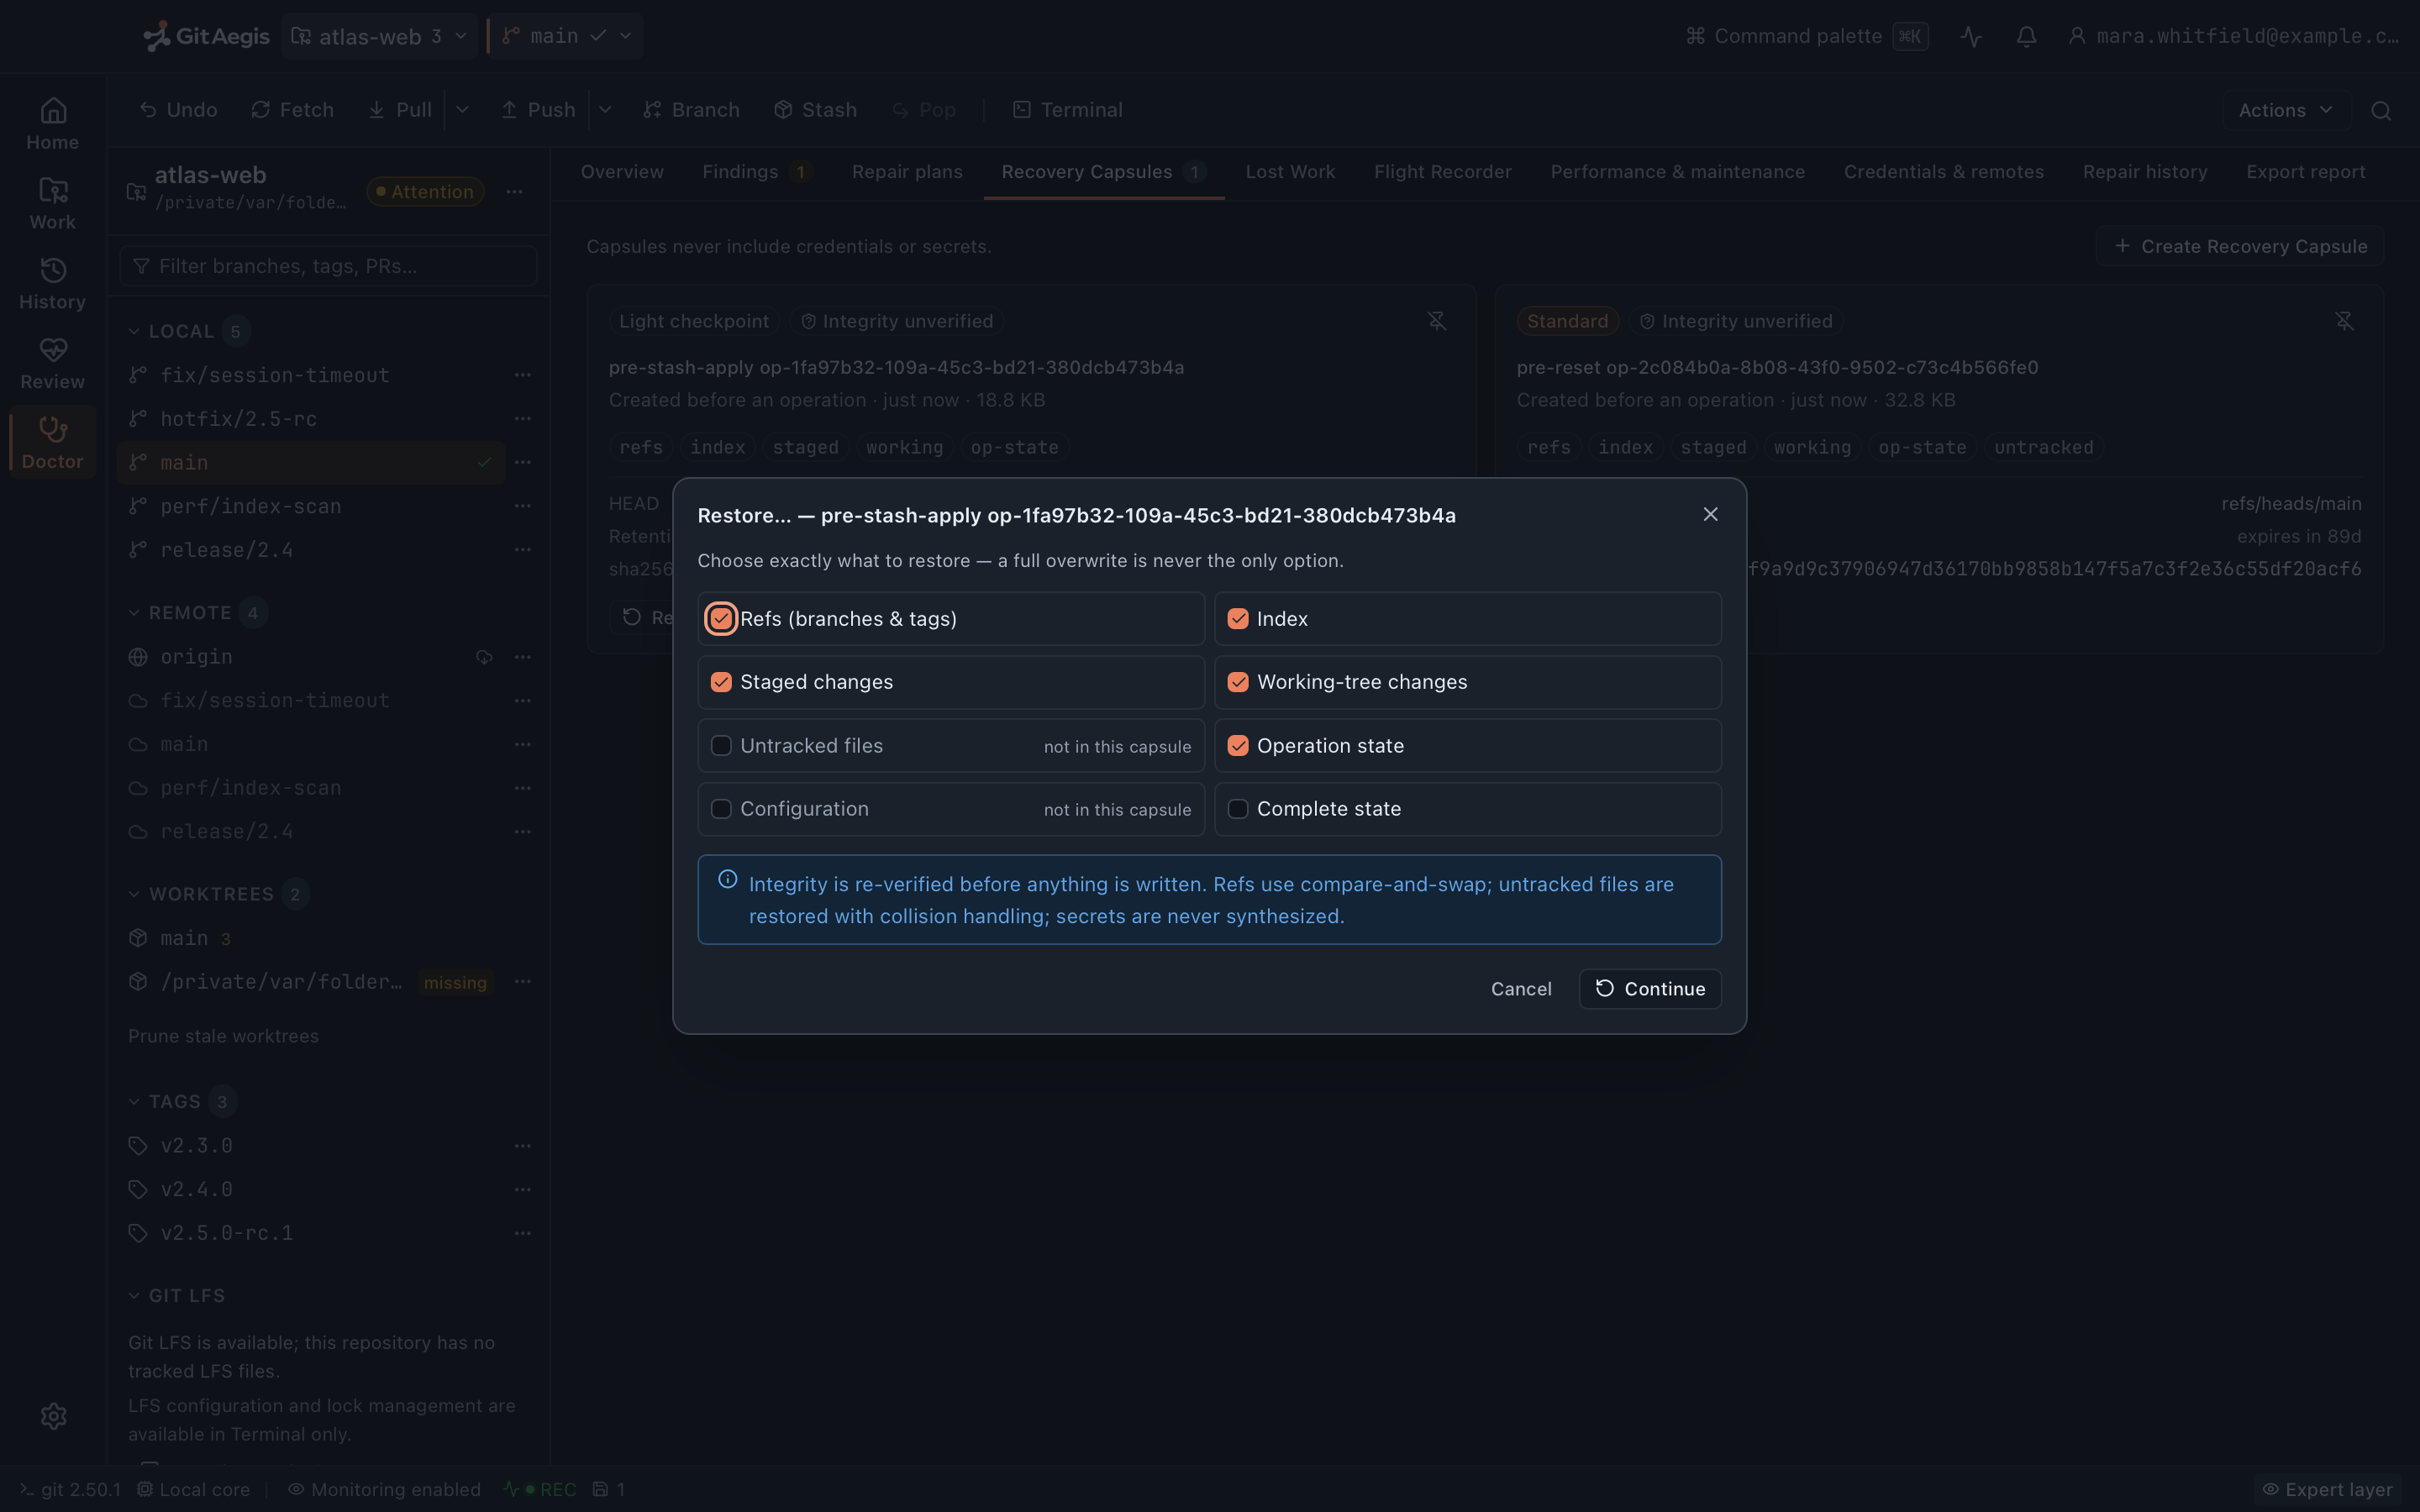
Task: Switch to the Export report tab
Action: click(x=2305, y=172)
